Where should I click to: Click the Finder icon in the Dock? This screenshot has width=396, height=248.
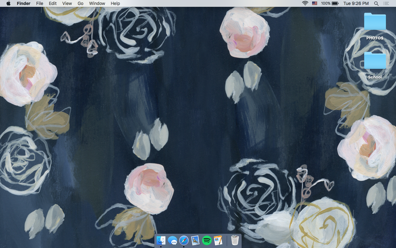point(161,240)
